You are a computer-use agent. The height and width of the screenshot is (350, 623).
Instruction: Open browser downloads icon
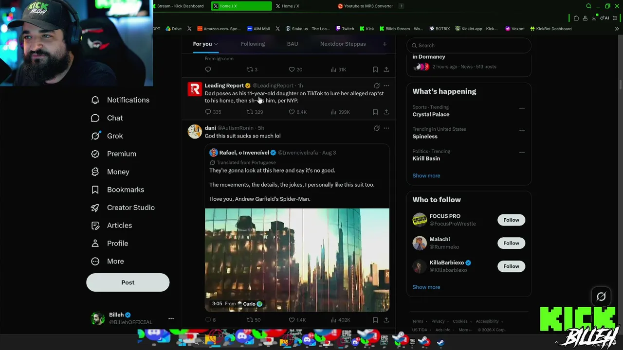click(x=594, y=18)
